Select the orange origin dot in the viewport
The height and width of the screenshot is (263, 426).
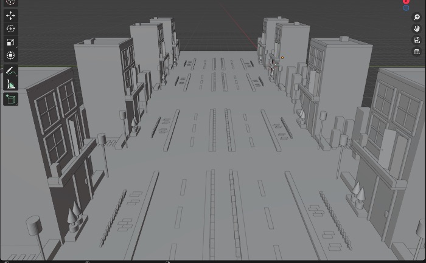[282, 58]
